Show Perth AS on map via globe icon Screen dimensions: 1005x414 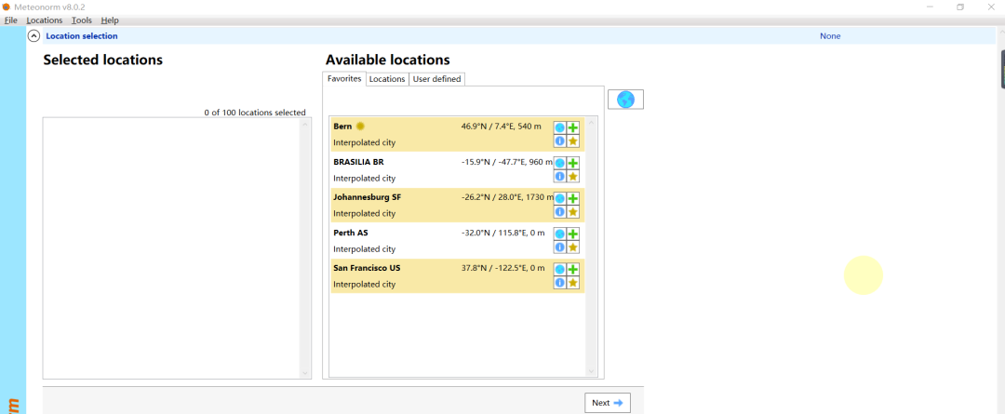[x=560, y=234]
